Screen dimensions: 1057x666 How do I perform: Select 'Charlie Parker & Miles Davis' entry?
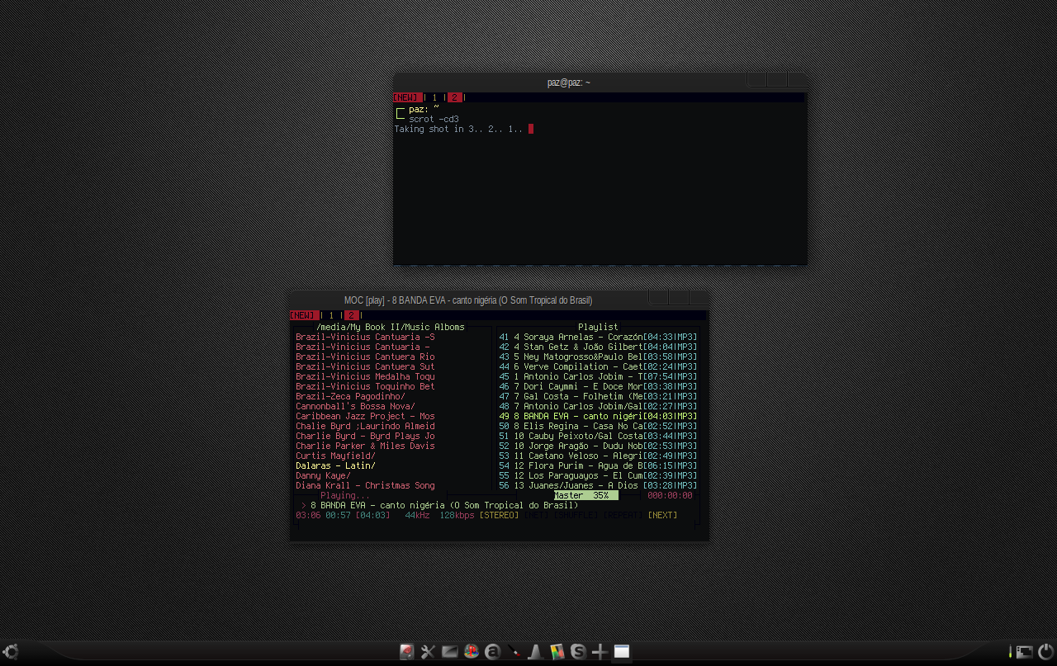(x=365, y=446)
